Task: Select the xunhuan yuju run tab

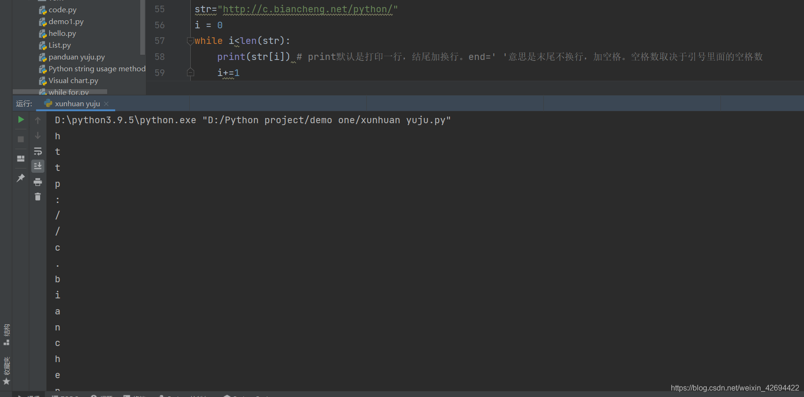Action: pos(76,103)
